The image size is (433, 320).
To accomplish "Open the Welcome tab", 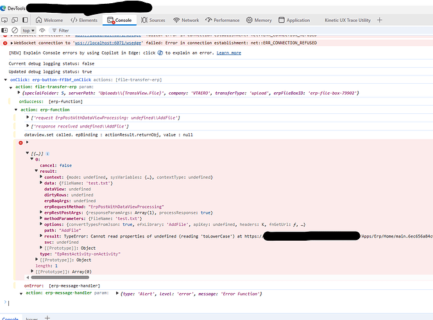I will point(49,20).
